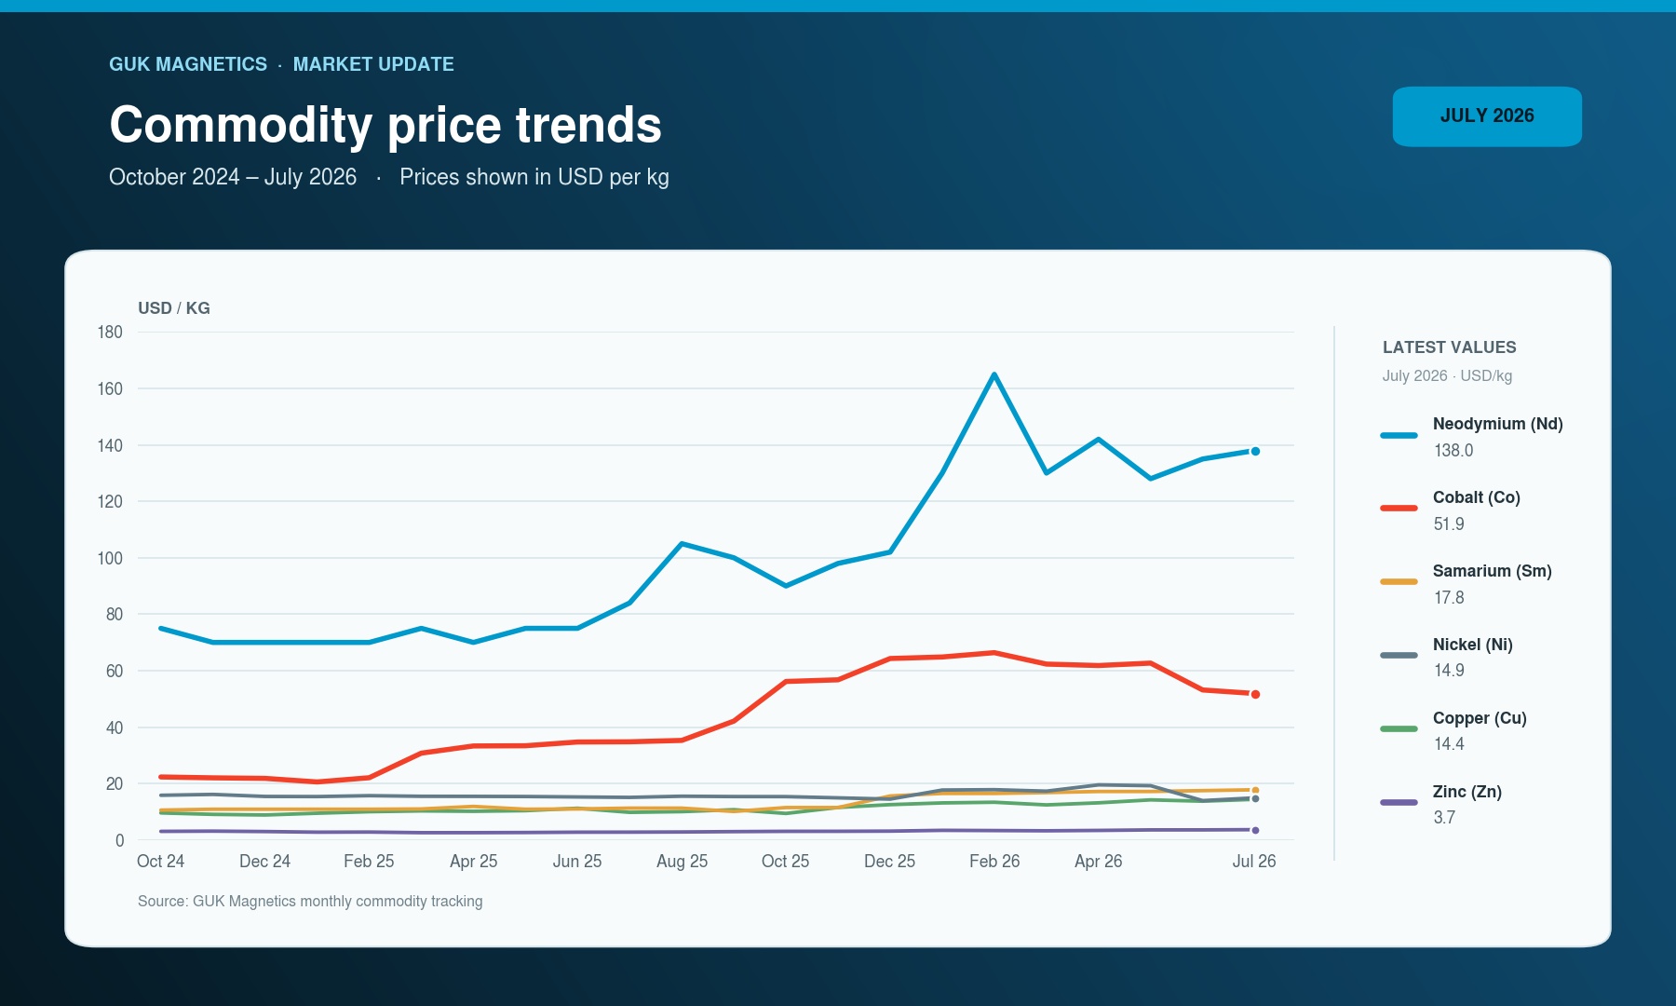Click the Feb 26 x-axis label
The image size is (1676, 1006).
(994, 862)
